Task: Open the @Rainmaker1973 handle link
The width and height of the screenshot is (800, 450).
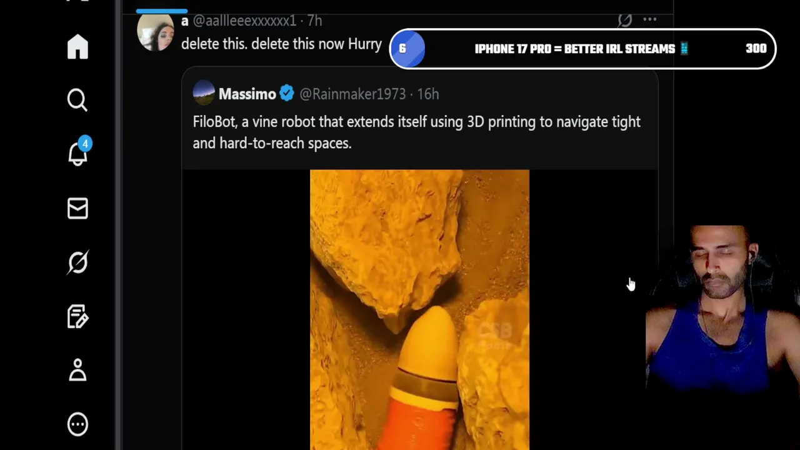Action: [352, 94]
